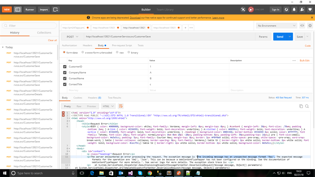
Task: Open the Save button dropdown arrow
Action: click(307, 37)
